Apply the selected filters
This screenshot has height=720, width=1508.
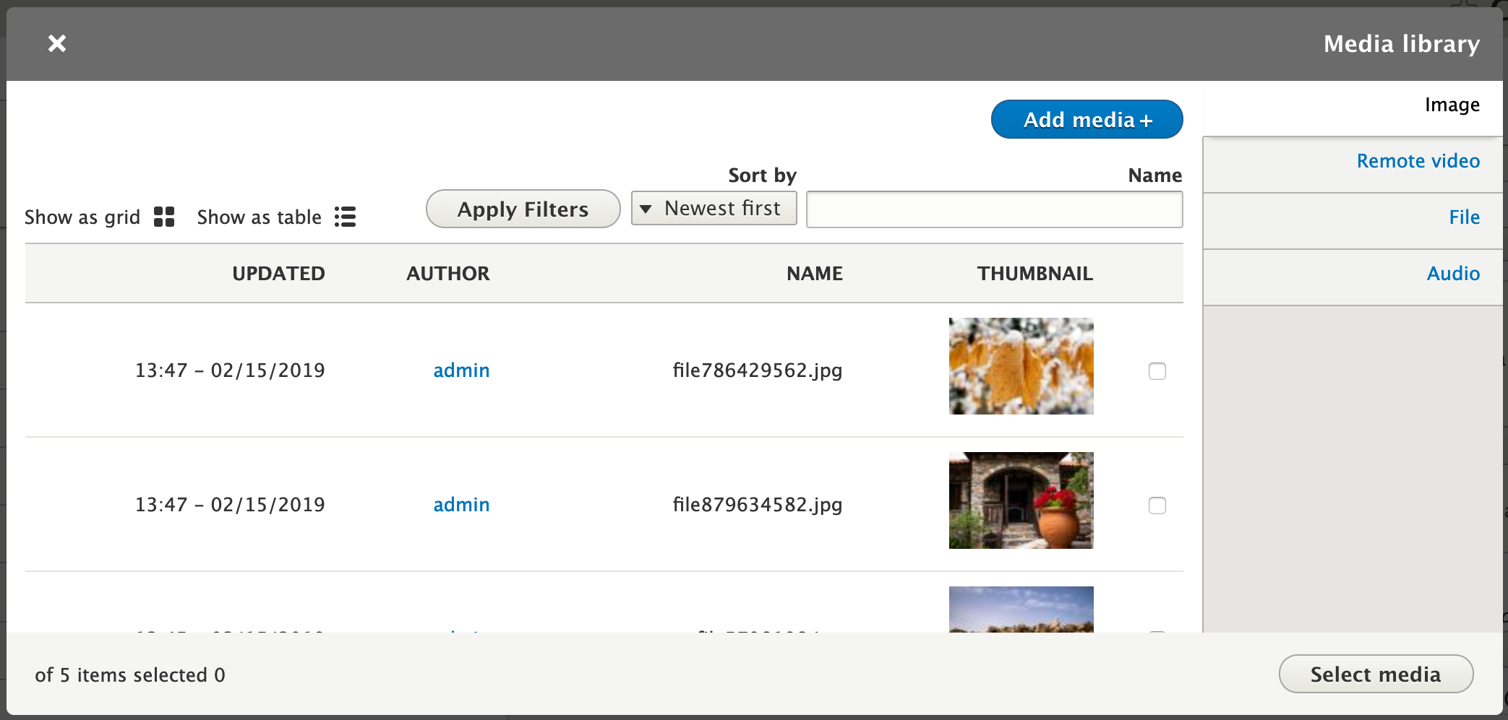pos(523,209)
